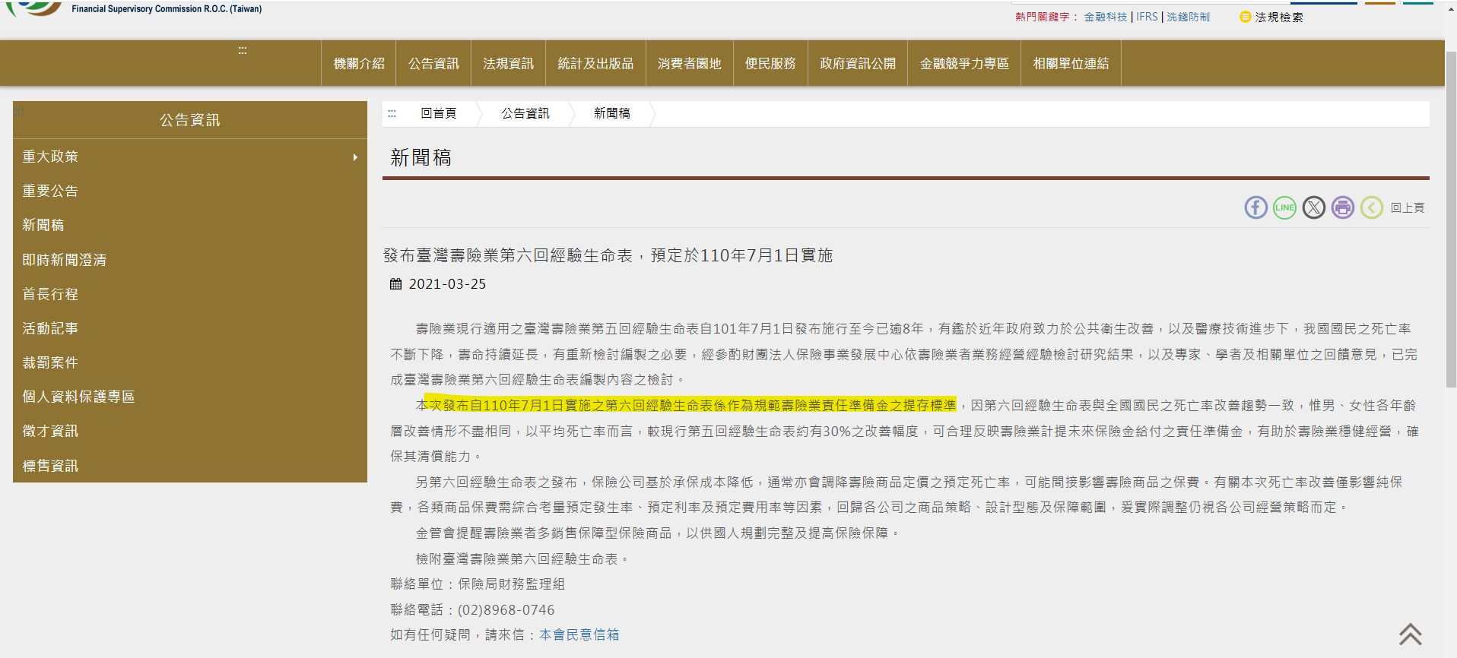Open the 統計及出版品 navigation menu

tap(595, 64)
